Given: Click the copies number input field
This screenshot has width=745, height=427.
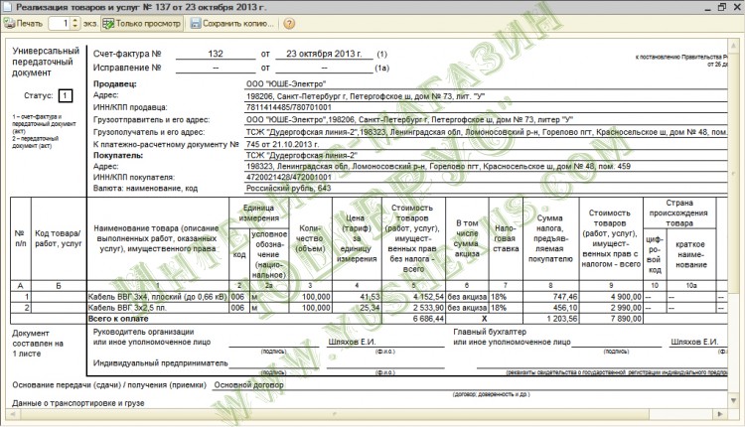Looking at the screenshot, I should point(60,23).
